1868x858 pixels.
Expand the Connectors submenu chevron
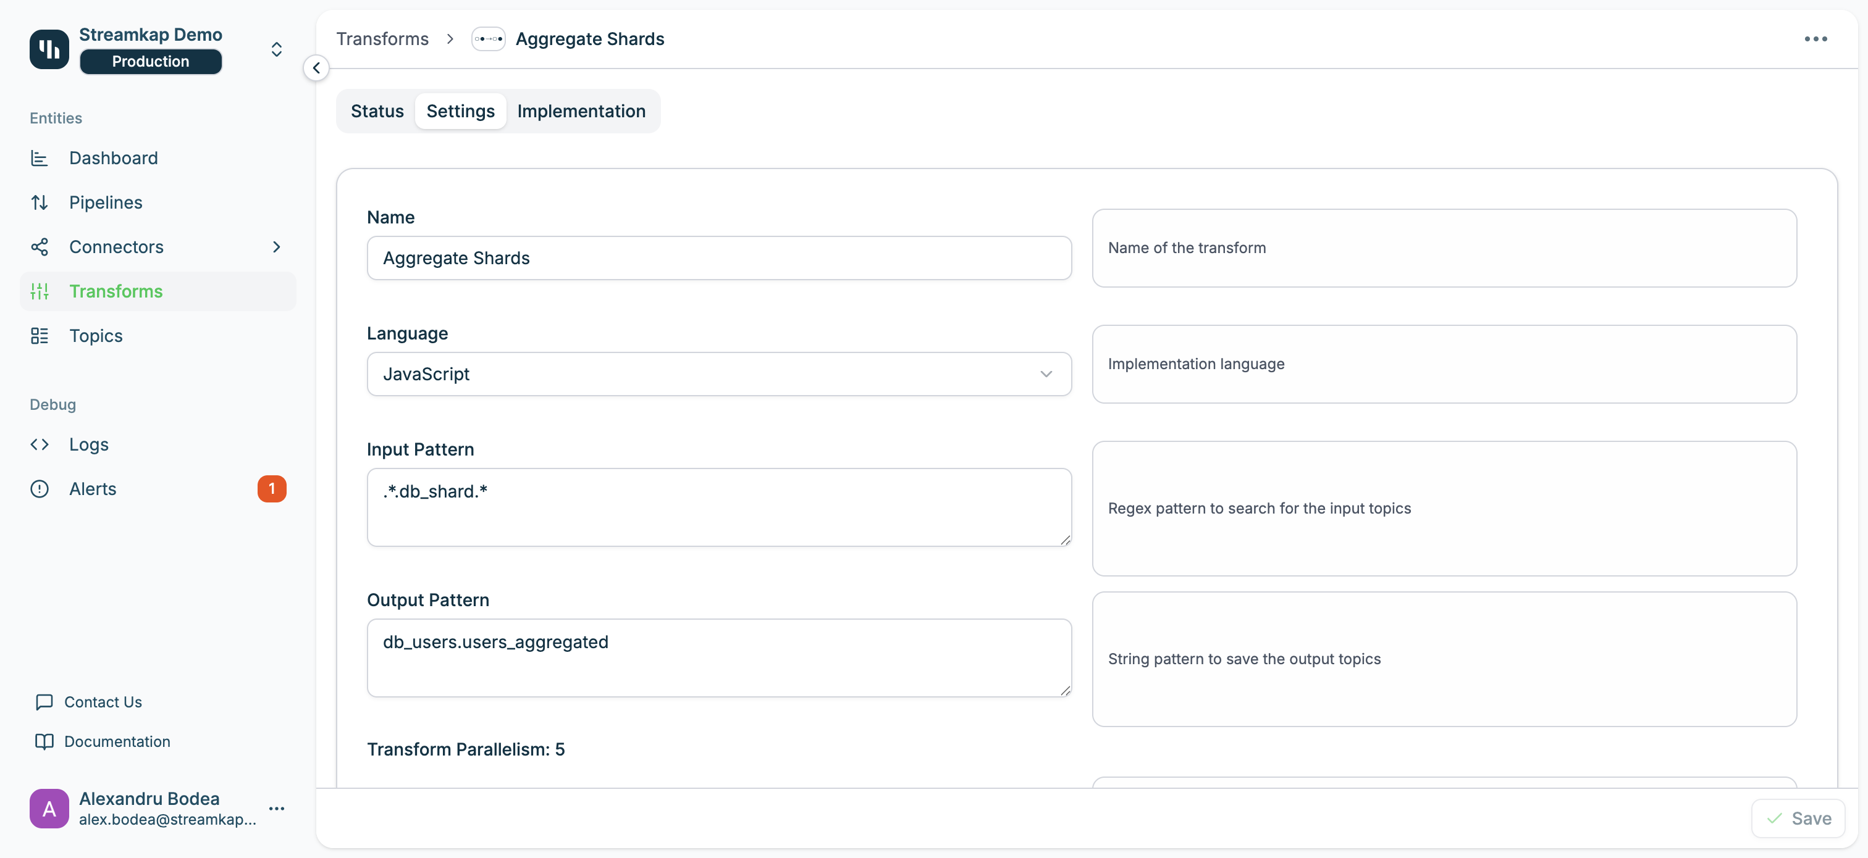click(276, 247)
